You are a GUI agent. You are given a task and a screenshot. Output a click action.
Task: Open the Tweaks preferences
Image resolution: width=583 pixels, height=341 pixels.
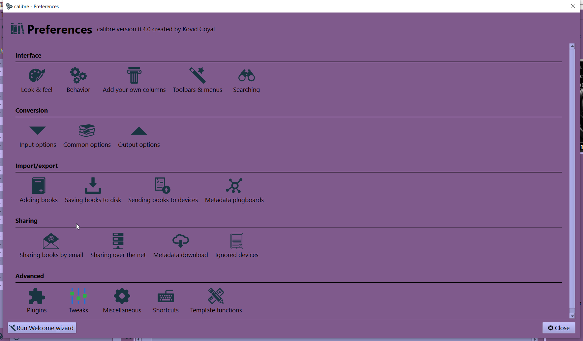(78, 301)
